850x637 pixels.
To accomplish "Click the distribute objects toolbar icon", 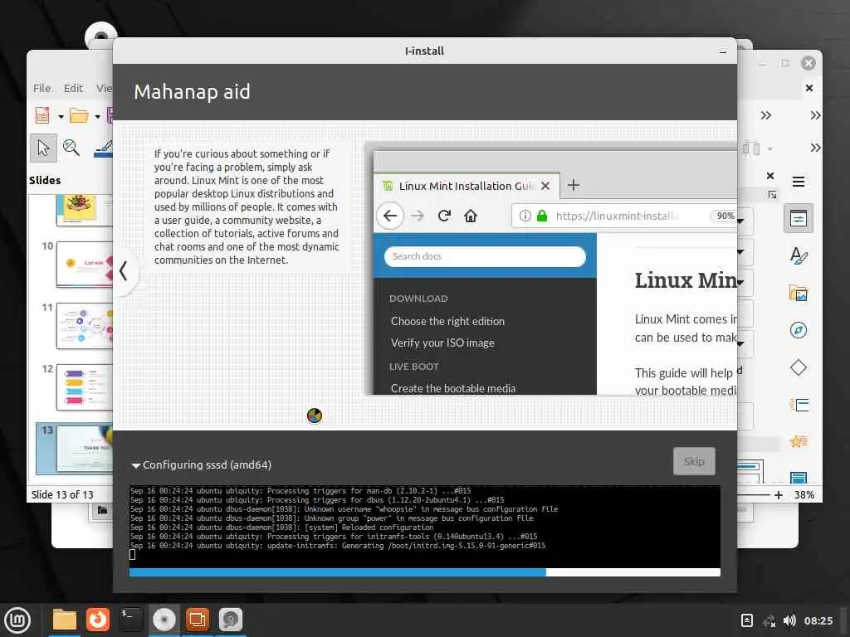I will pos(750,148).
